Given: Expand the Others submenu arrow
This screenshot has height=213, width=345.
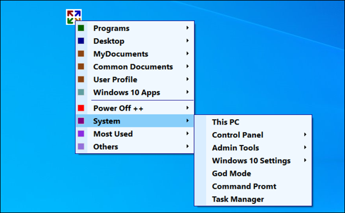Looking at the screenshot, I should pyautogui.click(x=188, y=146).
